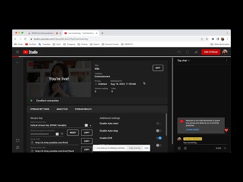Open the Shopping bookmarks folder
The image size is (243, 182).
pyautogui.click(x=69, y=44)
